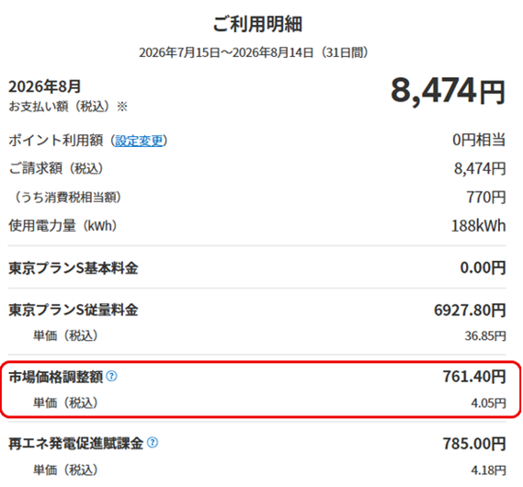Select the billing period date range text

[x=254, y=52]
